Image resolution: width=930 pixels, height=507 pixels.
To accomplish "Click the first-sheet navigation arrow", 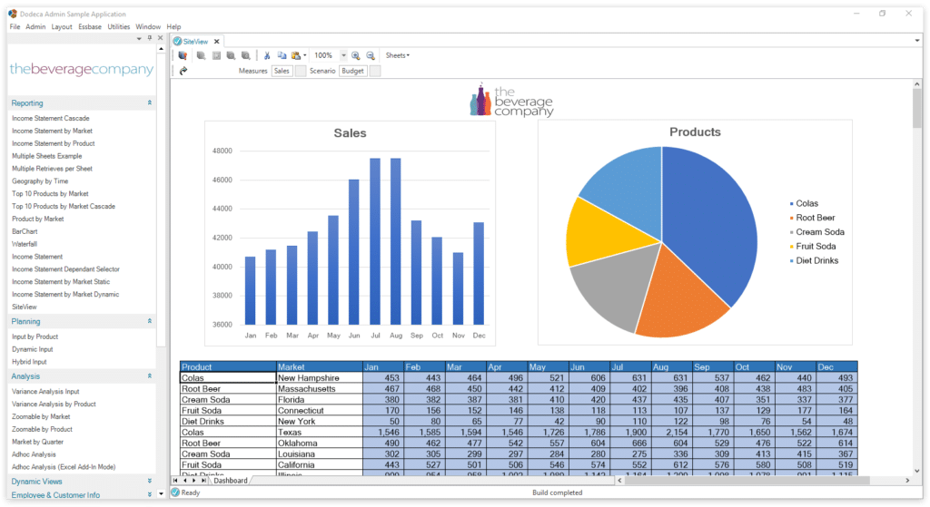I will 175,481.
